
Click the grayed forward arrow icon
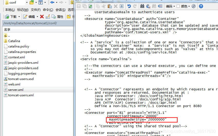[61, 2]
